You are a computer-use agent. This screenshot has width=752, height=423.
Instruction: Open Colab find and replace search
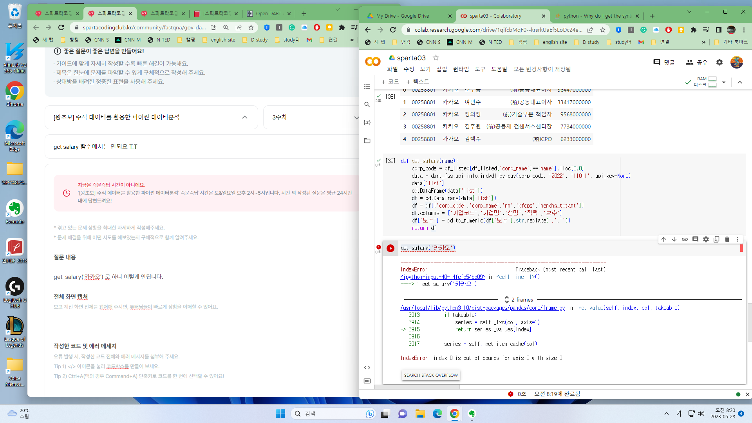tap(367, 105)
